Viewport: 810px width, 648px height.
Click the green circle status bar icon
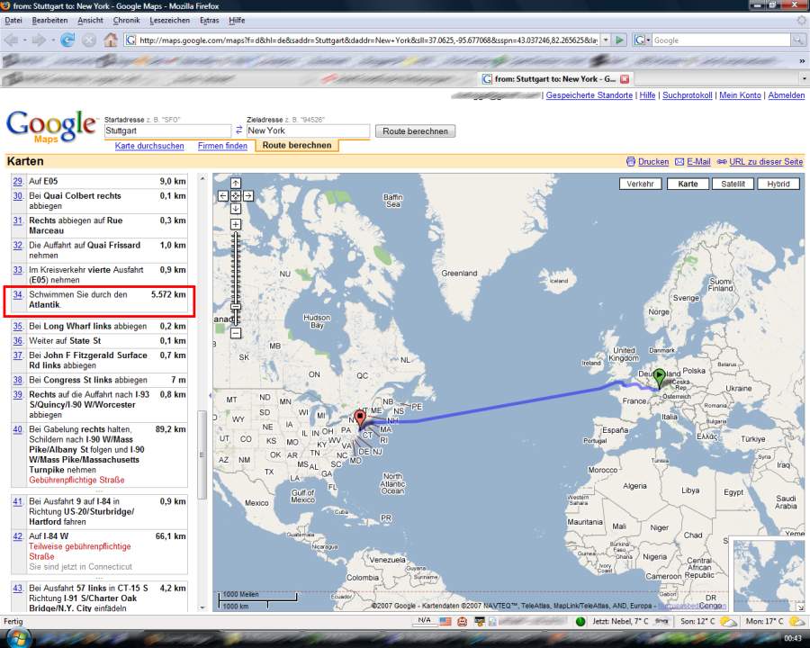(x=580, y=622)
